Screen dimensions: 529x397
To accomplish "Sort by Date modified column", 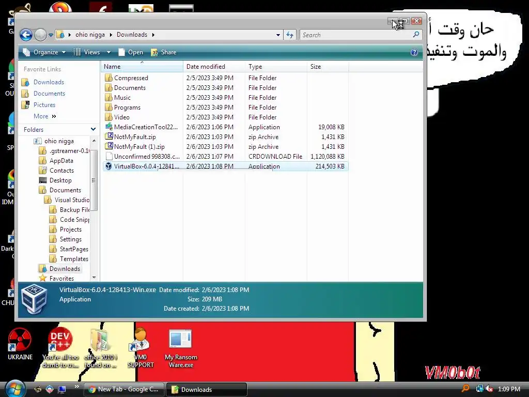I will click(x=214, y=67).
